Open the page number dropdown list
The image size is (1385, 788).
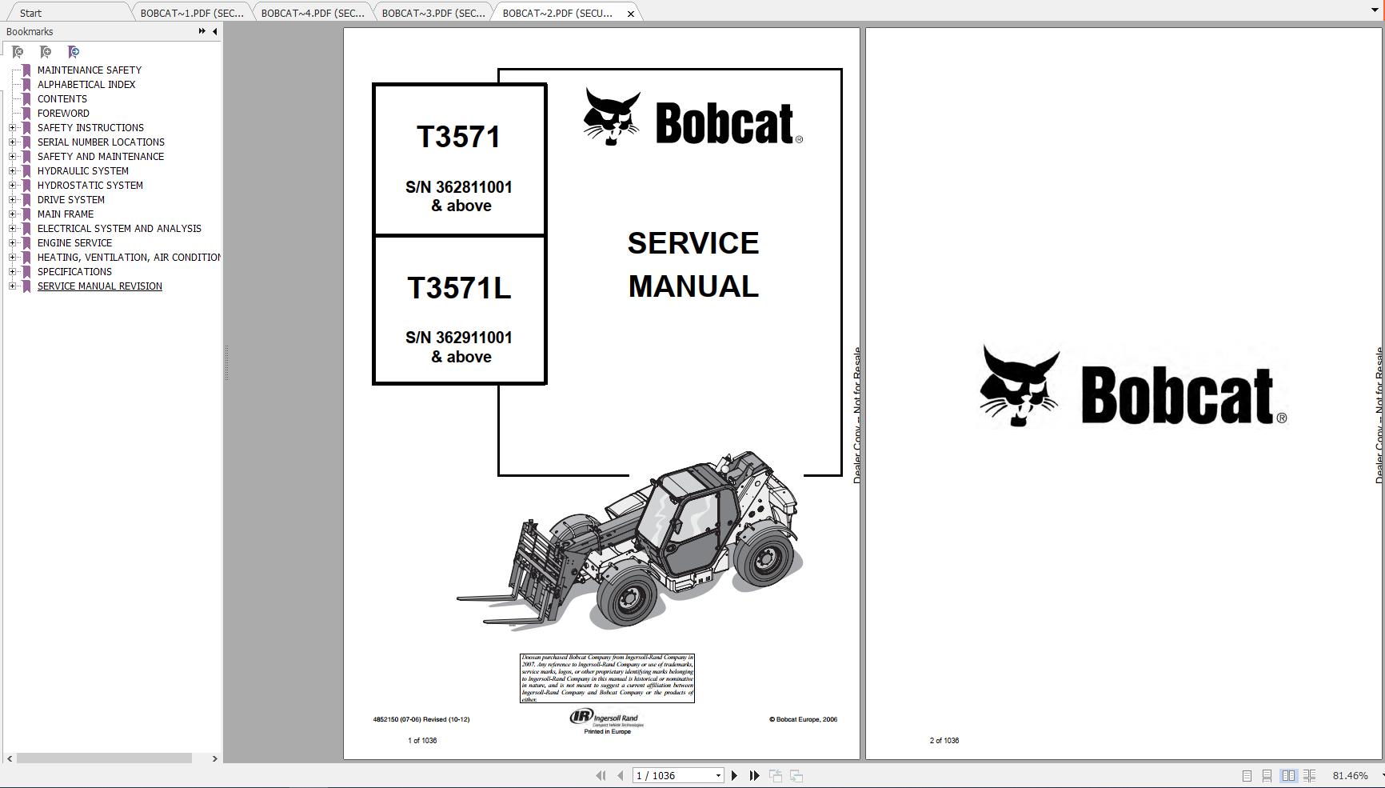click(717, 775)
